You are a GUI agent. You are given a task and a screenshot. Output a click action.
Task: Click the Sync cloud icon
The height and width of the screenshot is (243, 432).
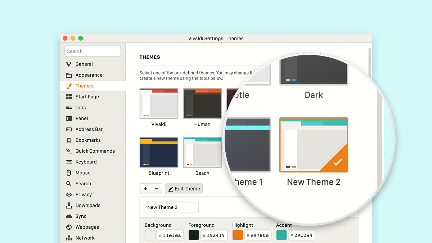pos(69,216)
